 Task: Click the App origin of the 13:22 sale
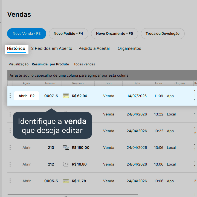[x=170, y=131]
